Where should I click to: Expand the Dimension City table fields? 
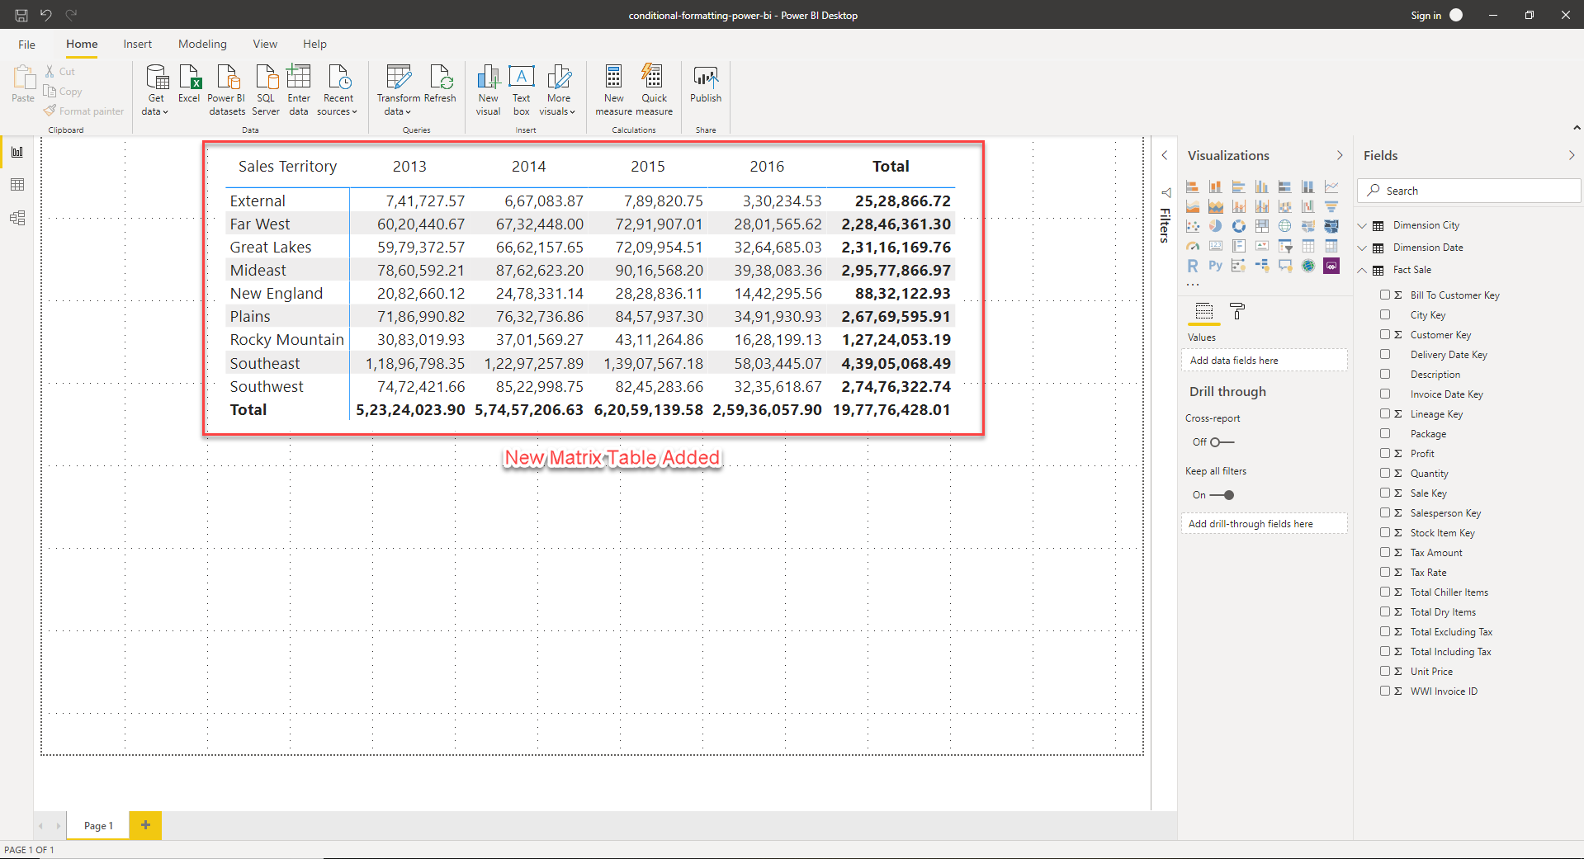click(1361, 224)
